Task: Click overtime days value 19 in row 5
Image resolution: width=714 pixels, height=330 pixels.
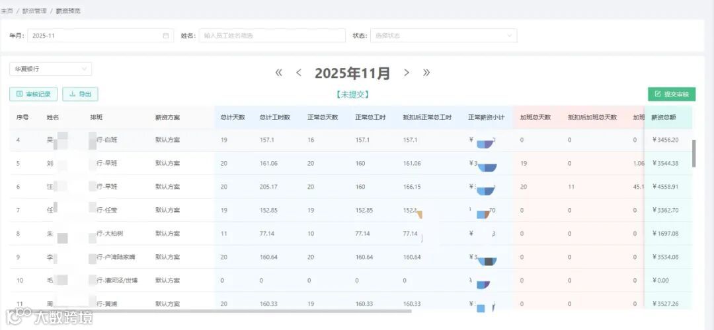Action: [524, 163]
